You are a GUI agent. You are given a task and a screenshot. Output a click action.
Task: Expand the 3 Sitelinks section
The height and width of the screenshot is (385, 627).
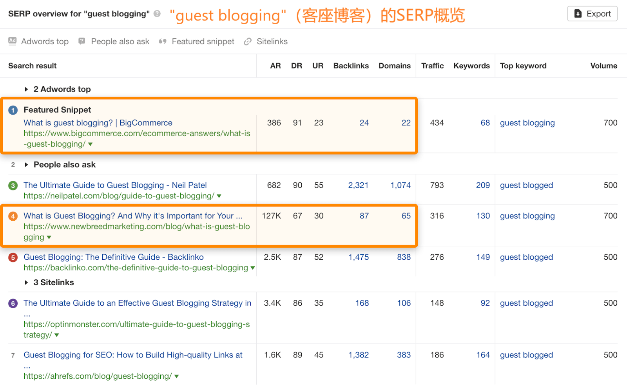coord(26,282)
